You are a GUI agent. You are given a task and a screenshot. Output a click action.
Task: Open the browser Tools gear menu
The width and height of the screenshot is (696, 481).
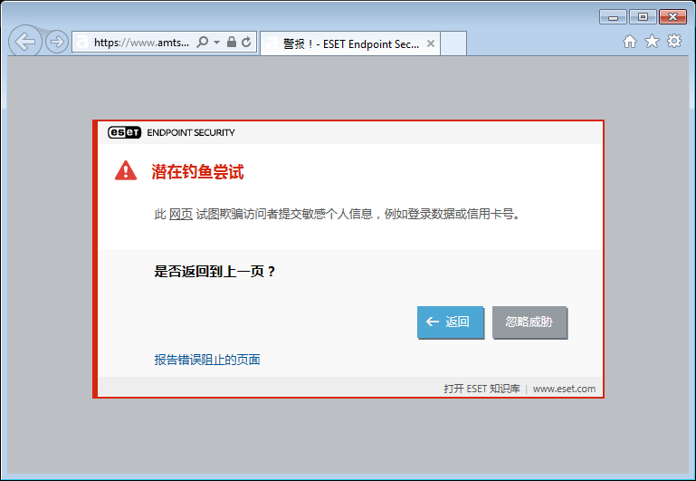click(x=673, y=41)
